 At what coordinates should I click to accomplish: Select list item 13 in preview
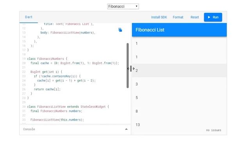point(179,125)
